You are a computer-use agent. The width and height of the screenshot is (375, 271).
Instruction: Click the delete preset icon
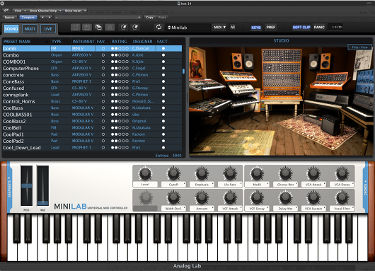click(x=110, y=28)
